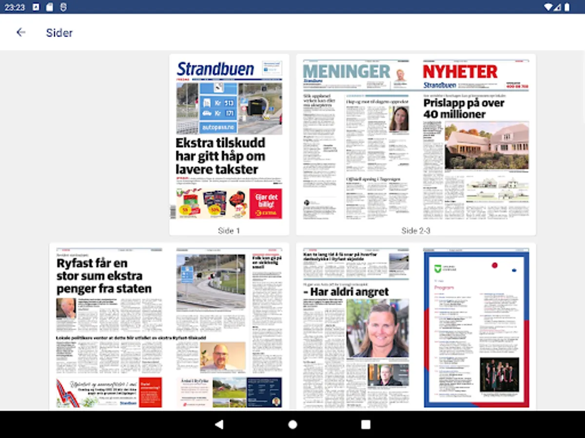The height and width of the screenshot is (438, 585).
Task: Tap the Wi-Fi status icon
Action: coord(548,7)
